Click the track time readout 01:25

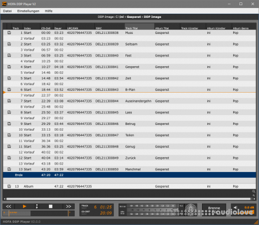click(106, 207)
